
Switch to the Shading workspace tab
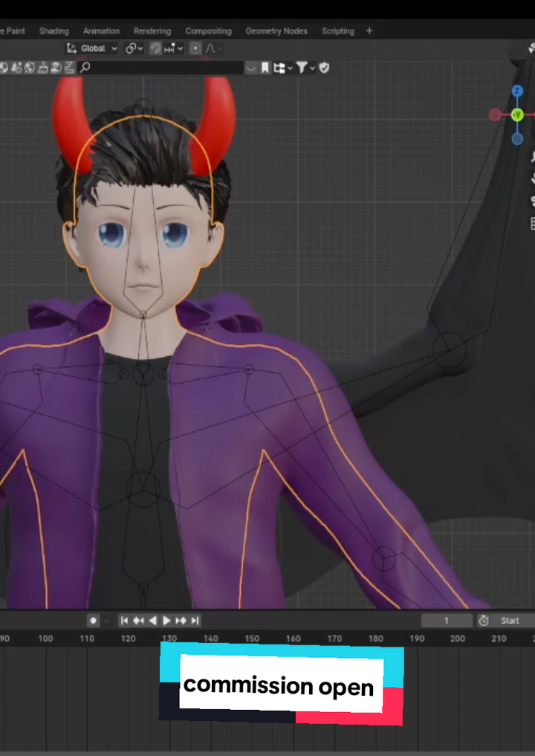click(54, 31)
